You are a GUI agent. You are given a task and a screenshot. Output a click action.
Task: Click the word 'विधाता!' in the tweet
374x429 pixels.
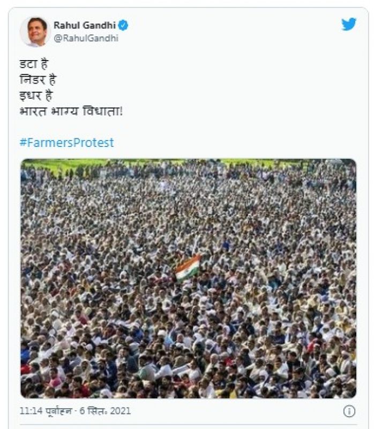(104, 112)
